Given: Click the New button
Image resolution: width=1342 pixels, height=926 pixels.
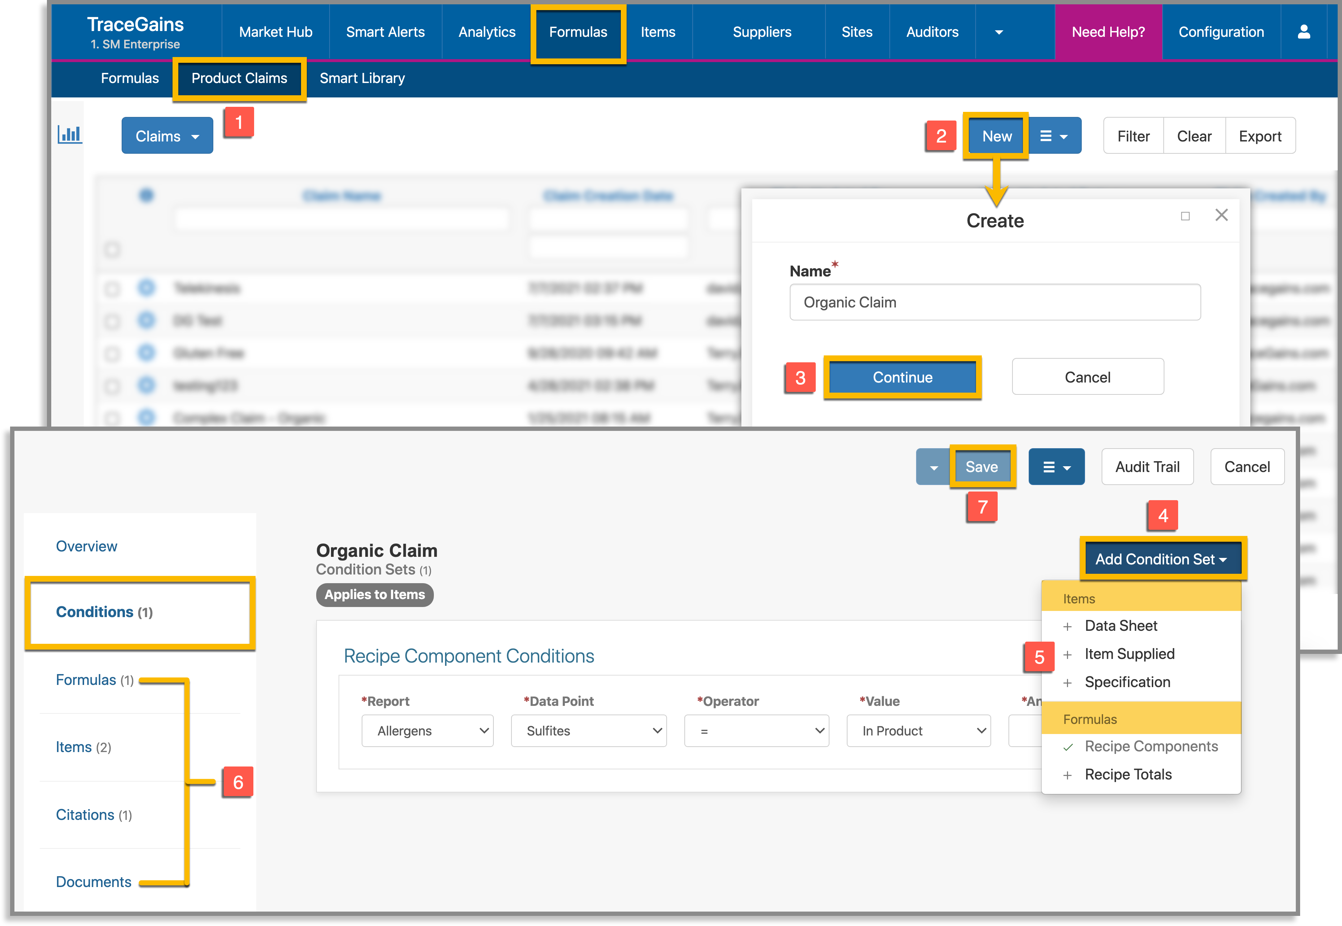Looking at the screenshot, I should (997, 136).
